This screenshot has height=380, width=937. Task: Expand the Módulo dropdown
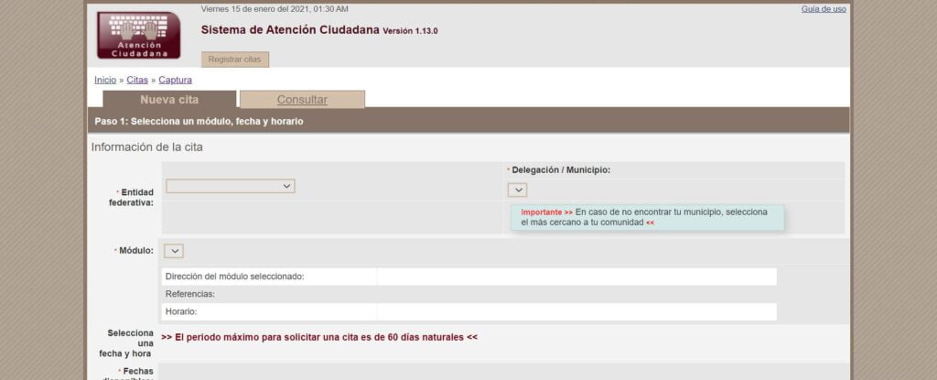click(x=174, y=251)
